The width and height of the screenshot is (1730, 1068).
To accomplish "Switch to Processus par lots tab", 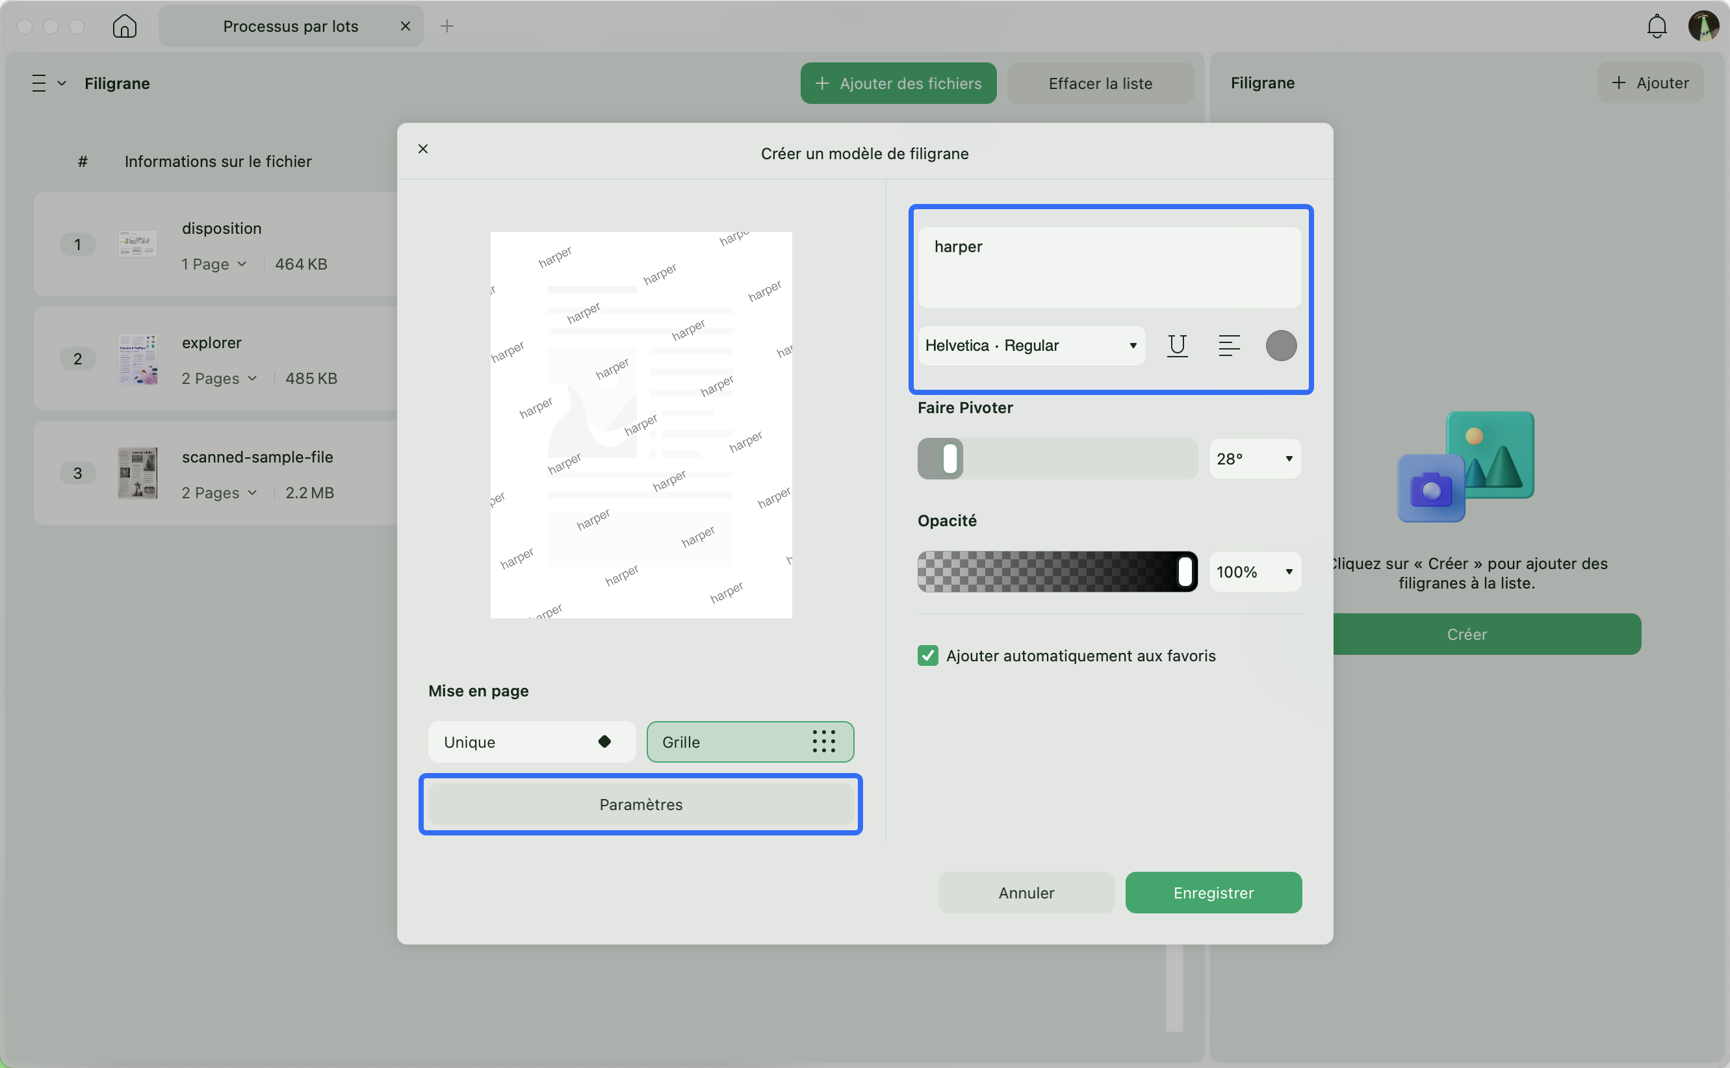I will [290, 26].
